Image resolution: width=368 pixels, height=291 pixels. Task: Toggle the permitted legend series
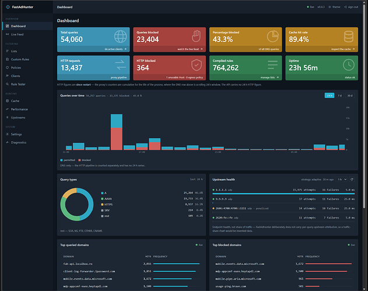point(68,160)
